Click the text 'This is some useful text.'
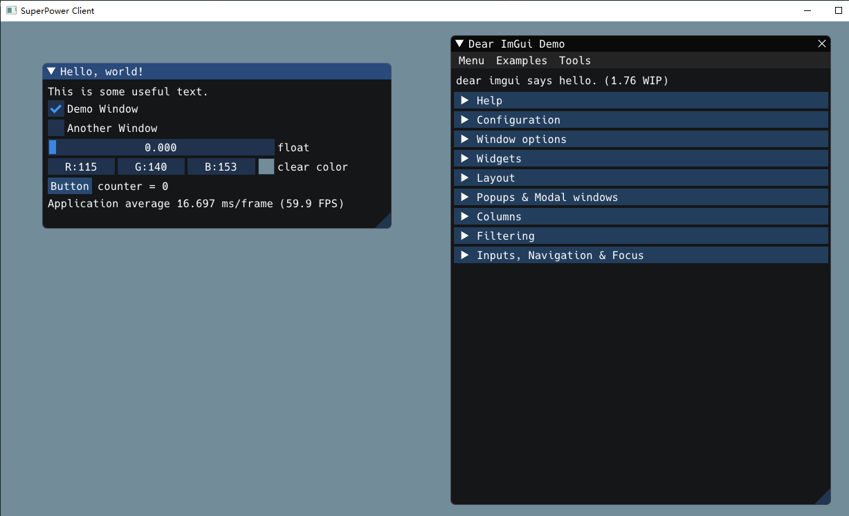 (128, 91)
